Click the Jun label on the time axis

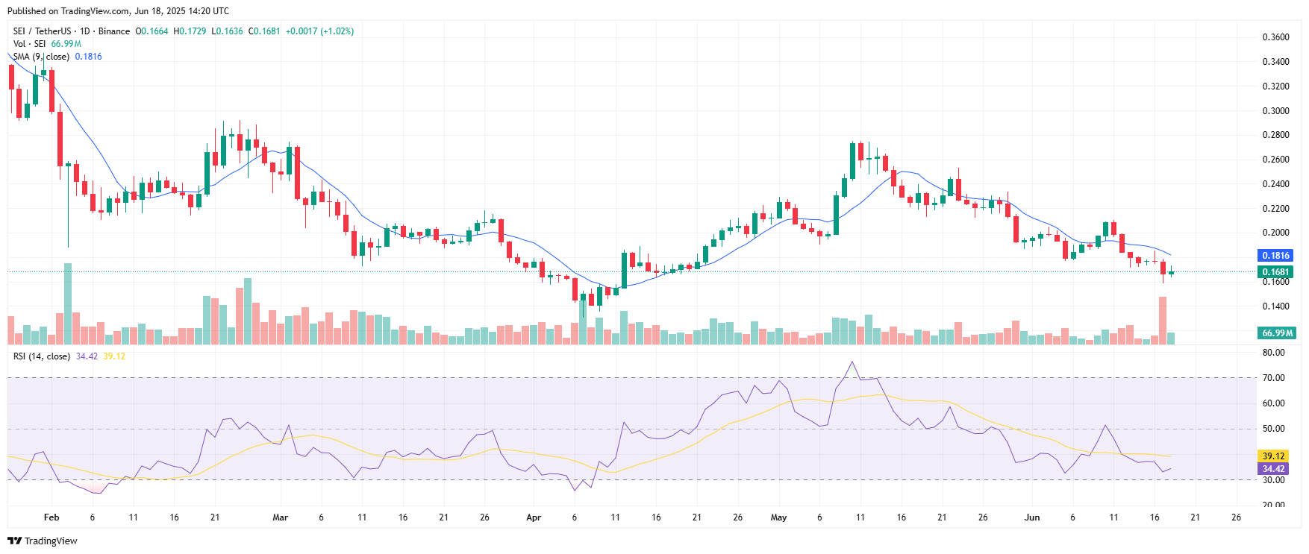(1031, 517)
